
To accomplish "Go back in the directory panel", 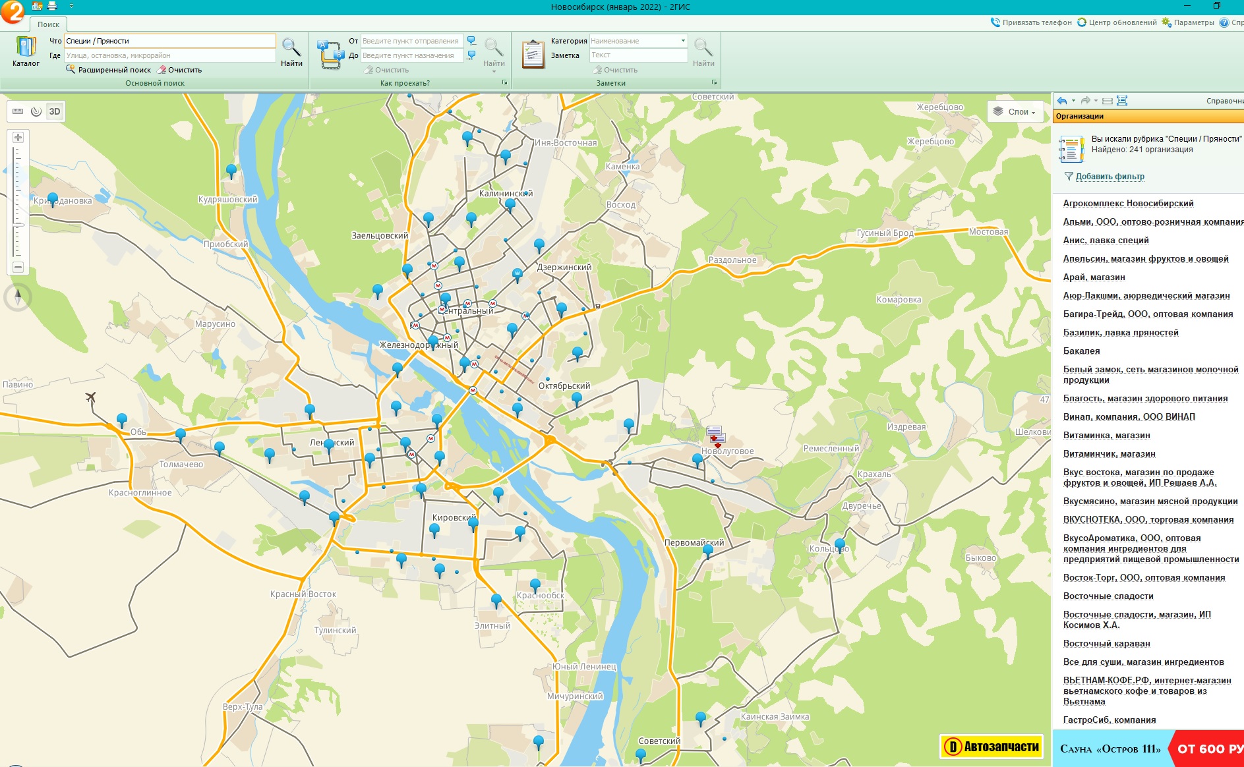I will (x=1061, y=101).
